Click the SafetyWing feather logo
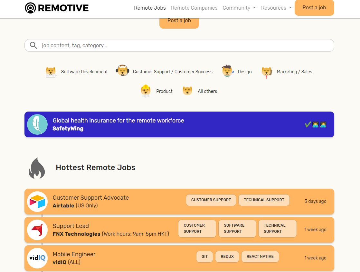Screen dimensions: 360x272 click(x=37, y=124)
